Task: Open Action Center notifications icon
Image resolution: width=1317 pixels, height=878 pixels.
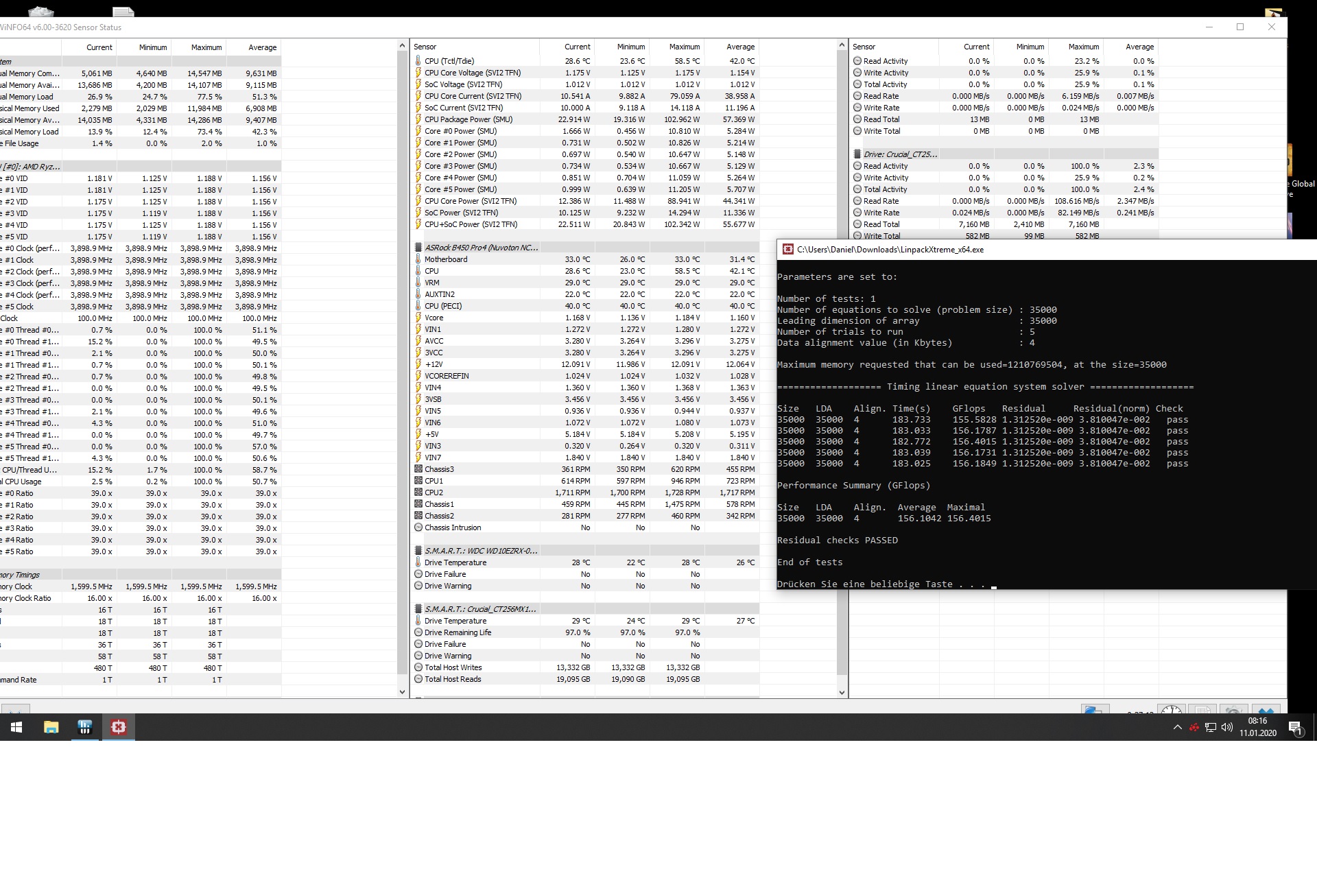Action: (x=1295, y=727)
